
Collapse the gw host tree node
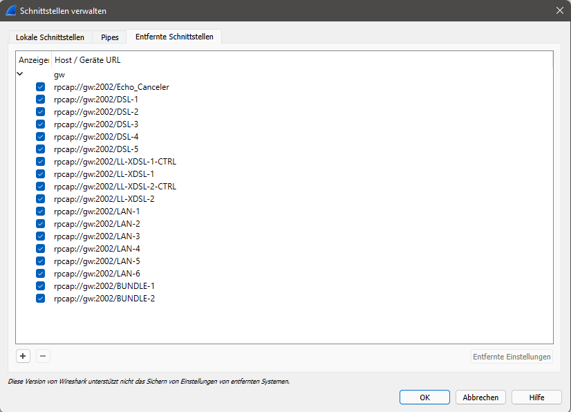(x=20, y=74)
